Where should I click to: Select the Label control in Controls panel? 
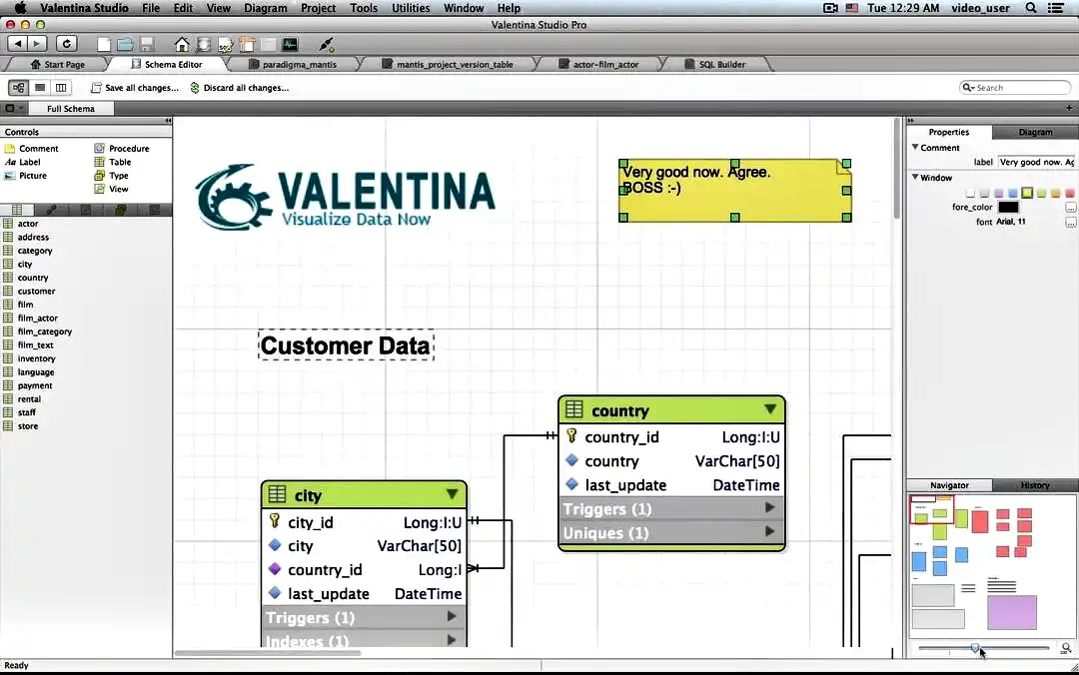point(23,162)
